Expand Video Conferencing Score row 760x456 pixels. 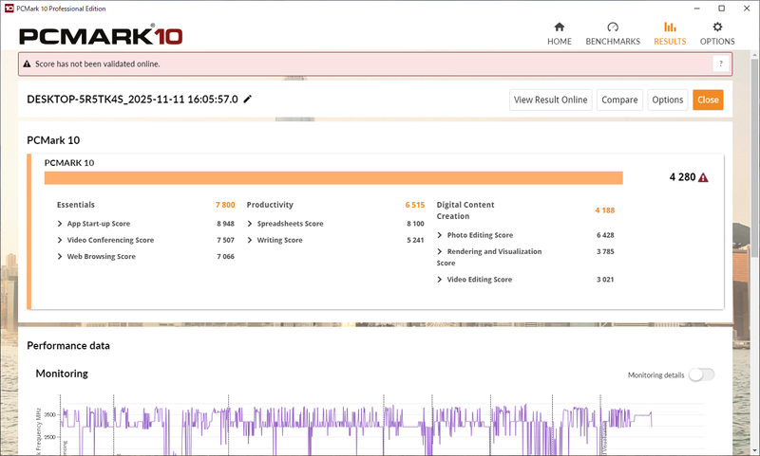[x=60, y=240]
